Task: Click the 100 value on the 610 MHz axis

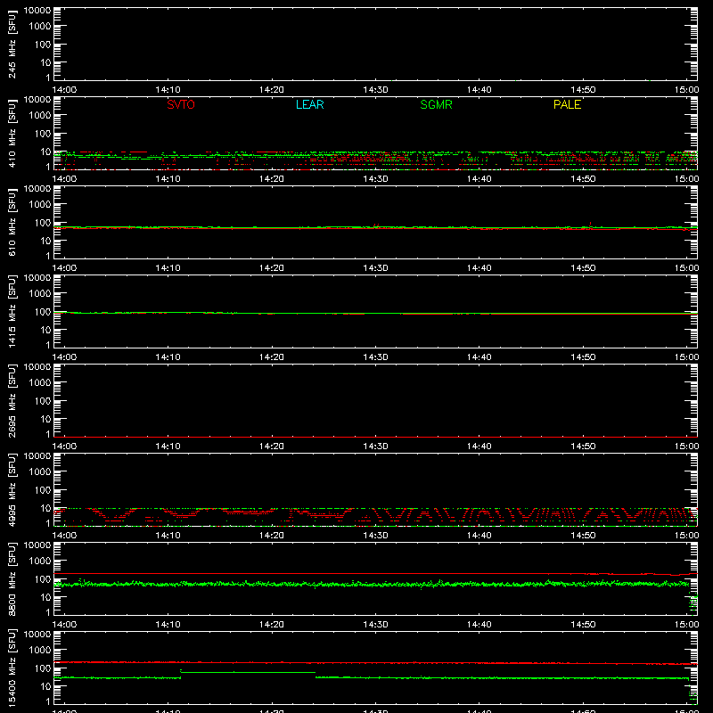Action: coord(43,223)
